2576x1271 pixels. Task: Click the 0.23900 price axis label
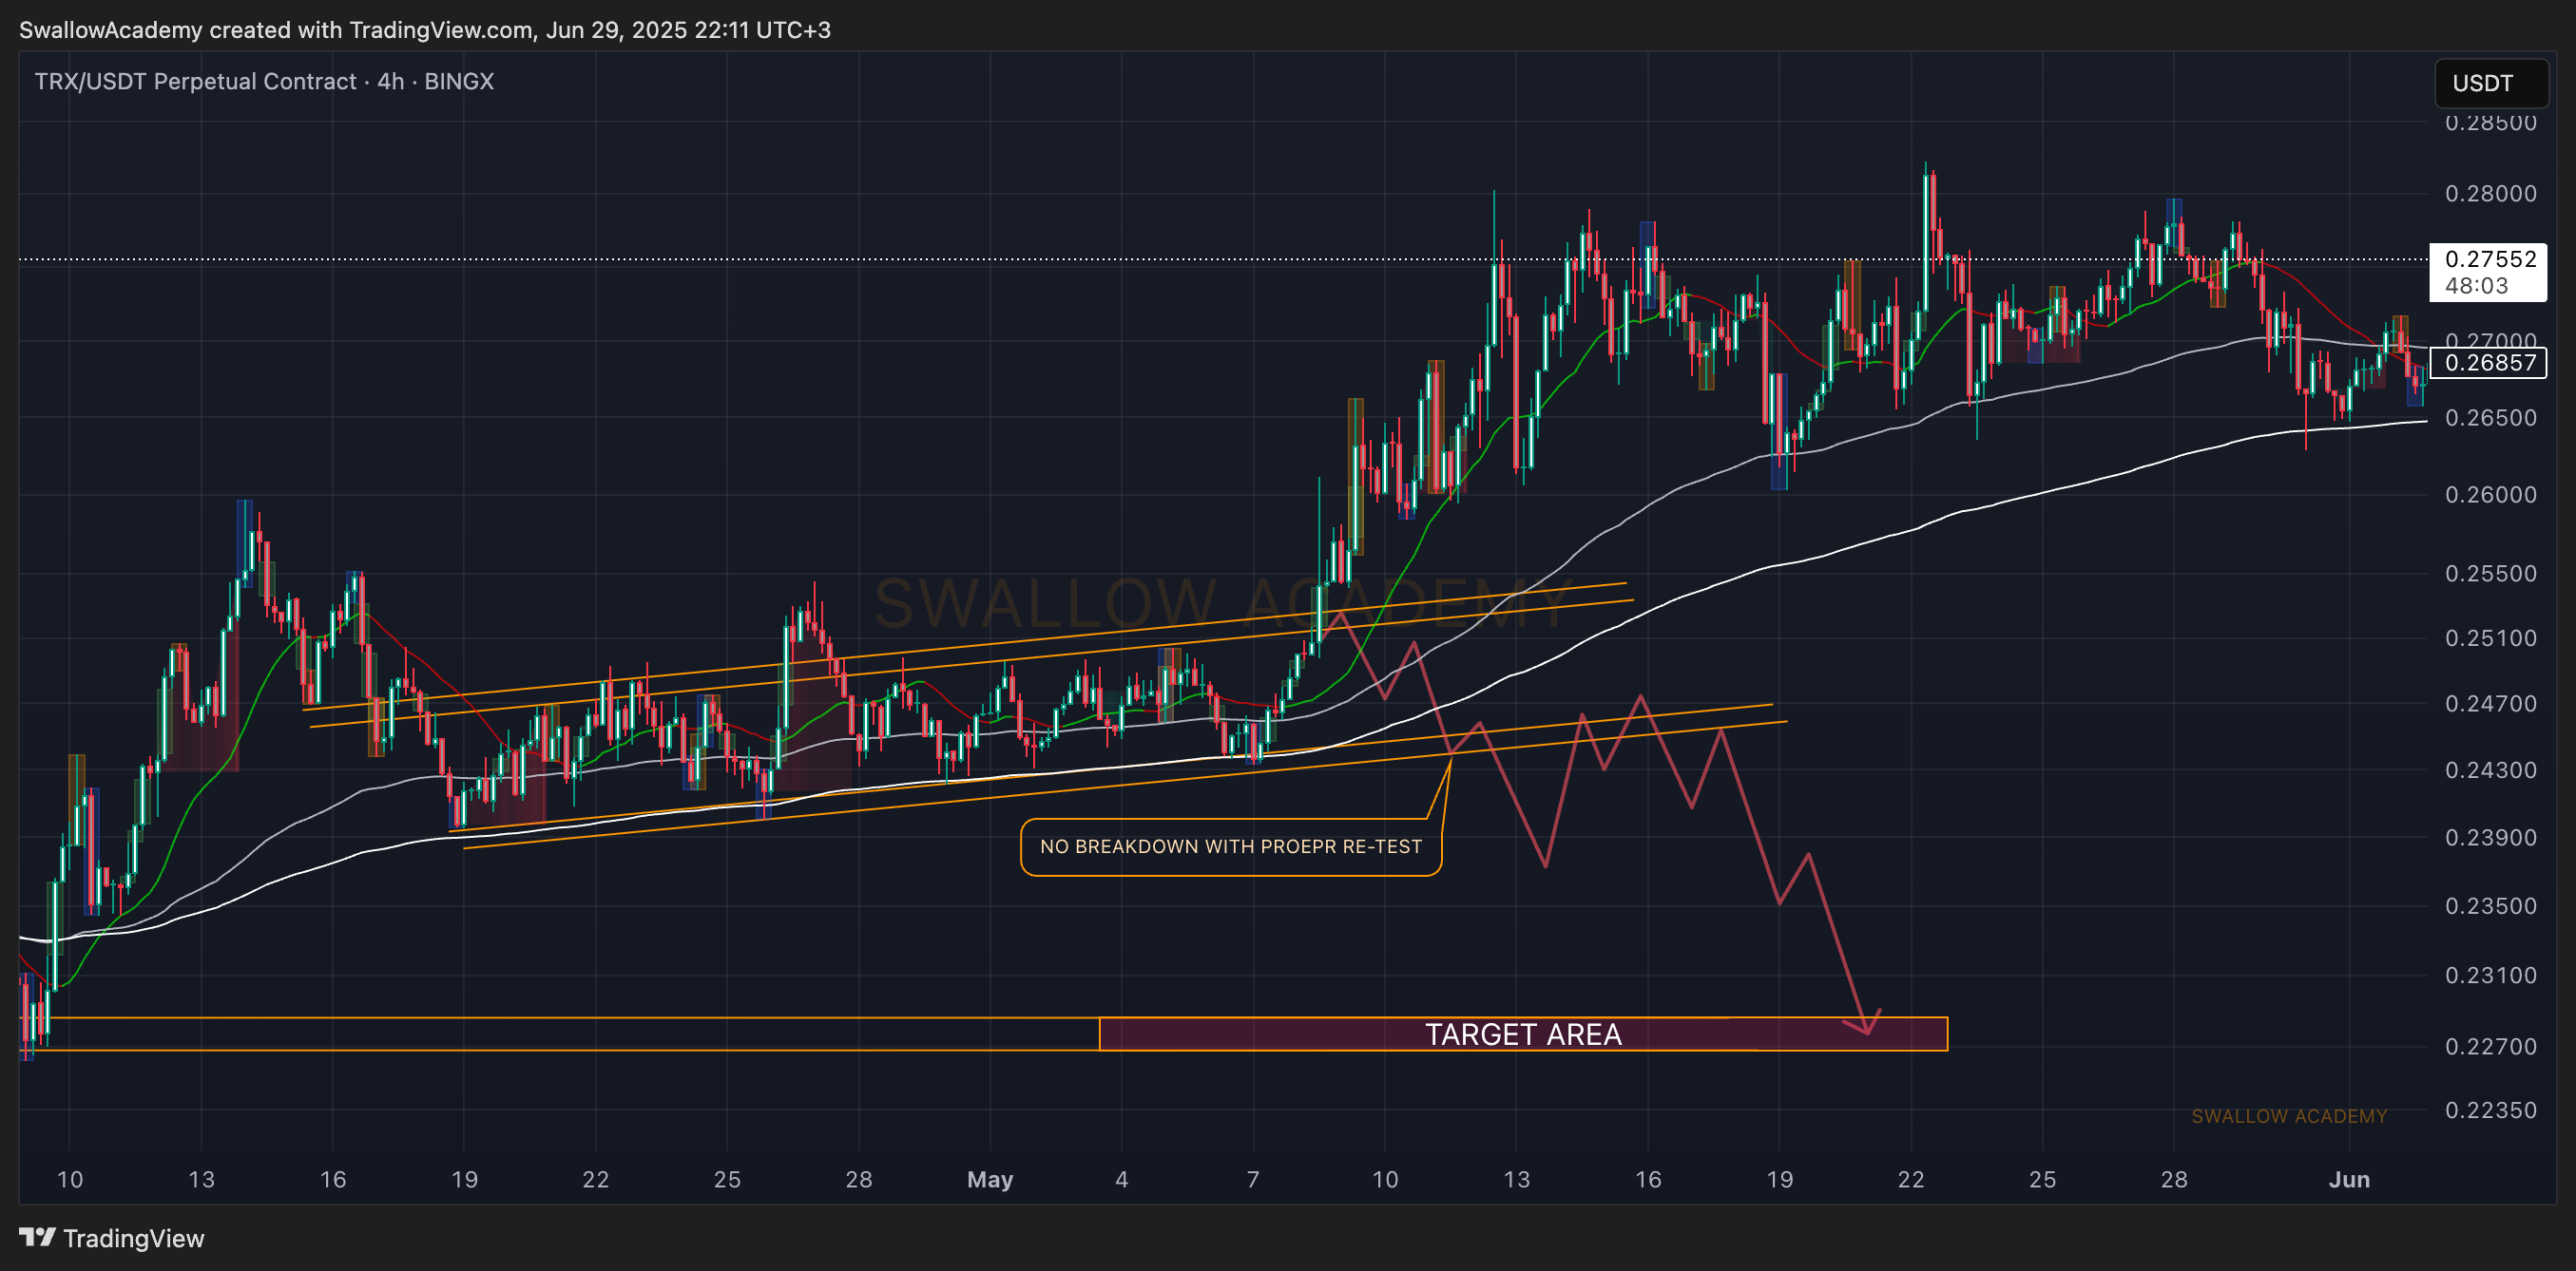point(2490,837)
